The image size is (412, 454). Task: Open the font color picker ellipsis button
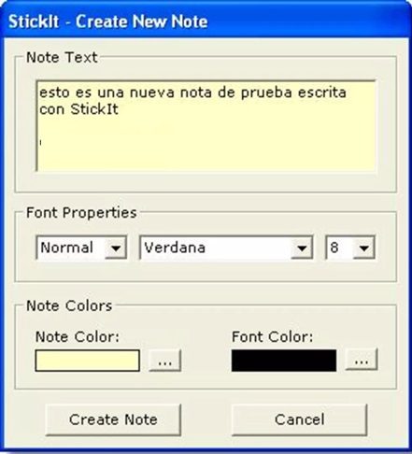(362, 360)
